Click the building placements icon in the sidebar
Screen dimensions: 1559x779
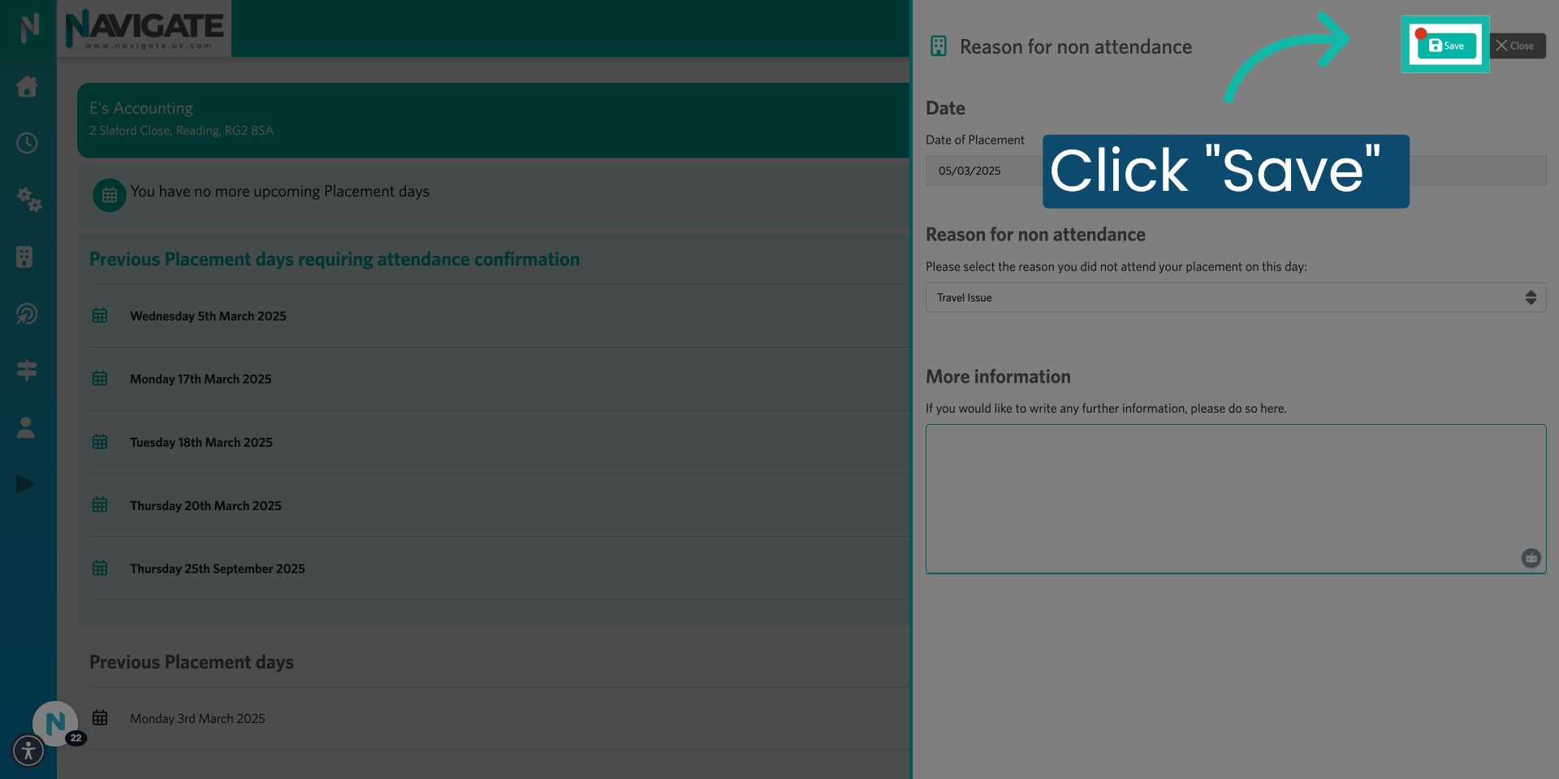pos(27,258)
